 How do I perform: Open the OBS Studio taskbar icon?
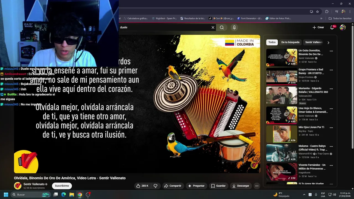[x=88, y=195]
